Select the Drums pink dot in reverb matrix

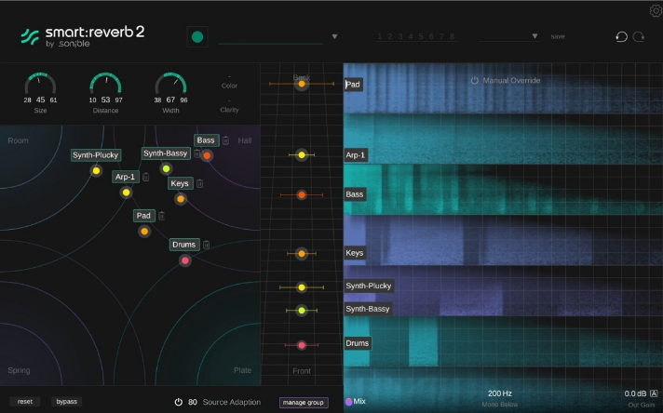(185, 260)
